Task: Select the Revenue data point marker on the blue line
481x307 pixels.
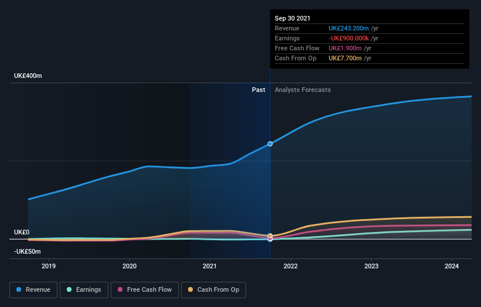Action: point(270,144)
